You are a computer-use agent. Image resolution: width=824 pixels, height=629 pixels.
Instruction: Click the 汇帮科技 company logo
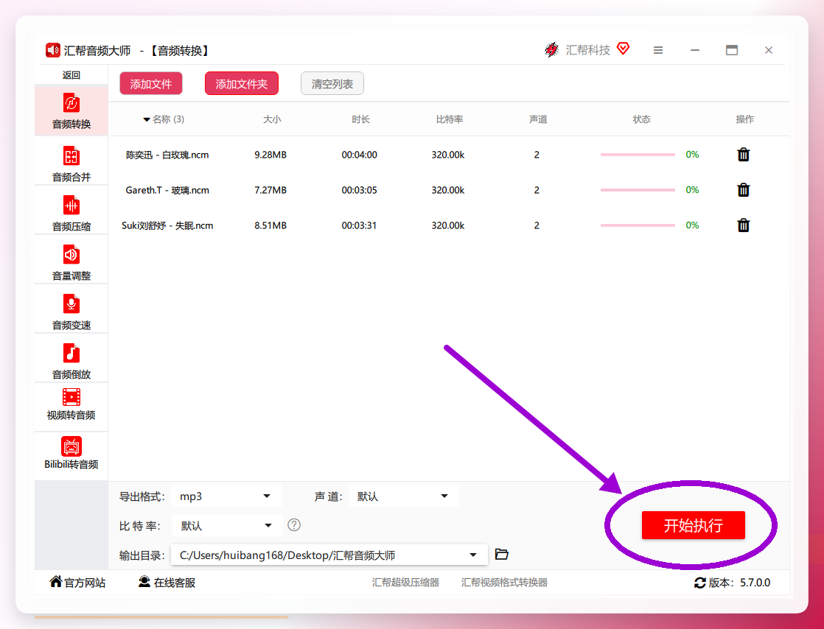[x=551, y=50]
